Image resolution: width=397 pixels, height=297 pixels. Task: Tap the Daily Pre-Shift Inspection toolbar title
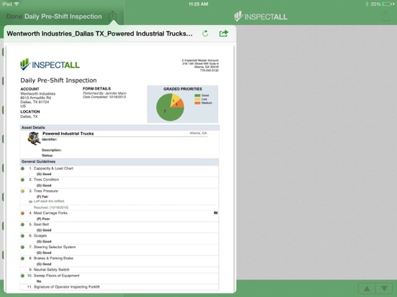[63, 16]
